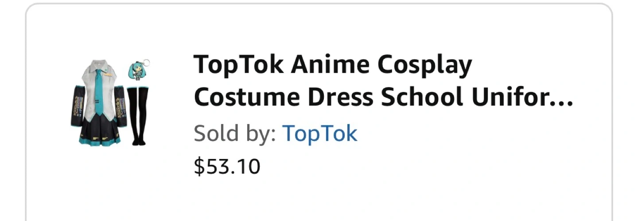The height and width of the screenshot is (221, 638).
Task: Click the teal skirt hem trim
Action: click(100, 141)
